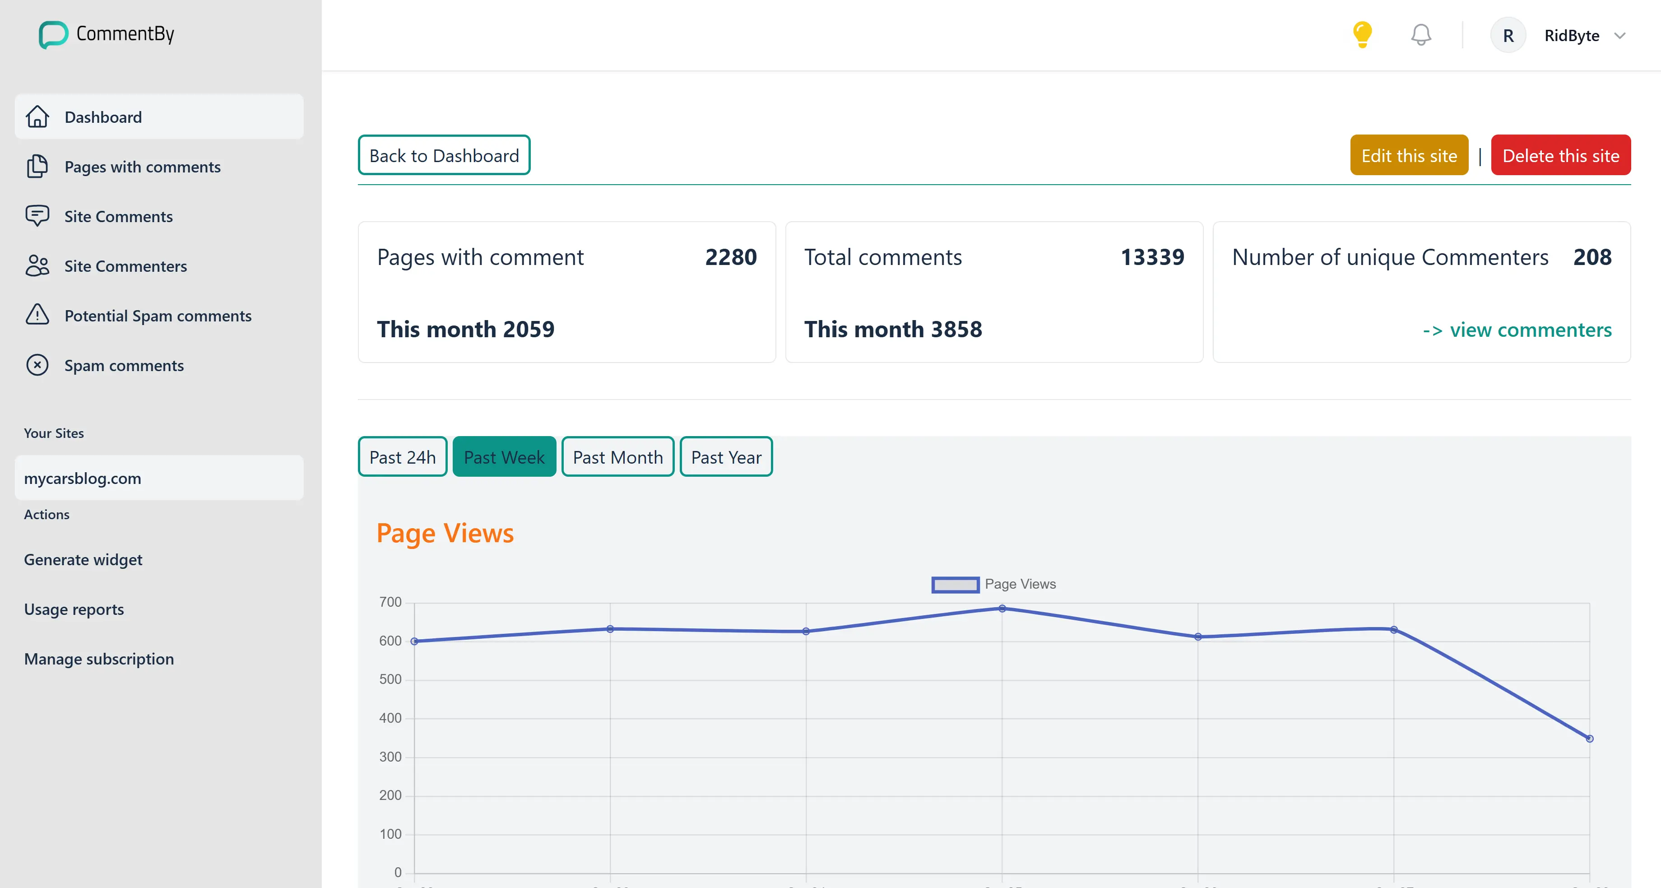This screenshot has width=1661, height=888.
Task: Click the Pages with comments page icon
Action: [37, 167]
